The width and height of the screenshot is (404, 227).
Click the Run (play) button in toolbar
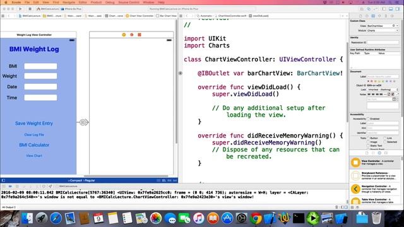(x=20, y=9)
